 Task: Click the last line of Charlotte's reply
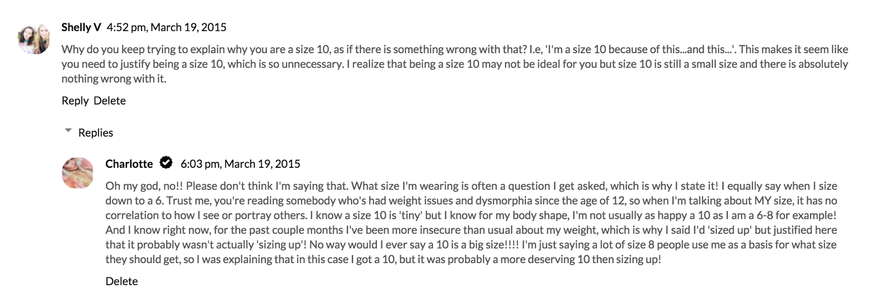coord(383,259)
